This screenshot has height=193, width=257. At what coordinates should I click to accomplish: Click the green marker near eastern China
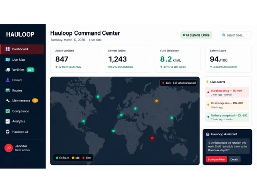coord(172,118)
